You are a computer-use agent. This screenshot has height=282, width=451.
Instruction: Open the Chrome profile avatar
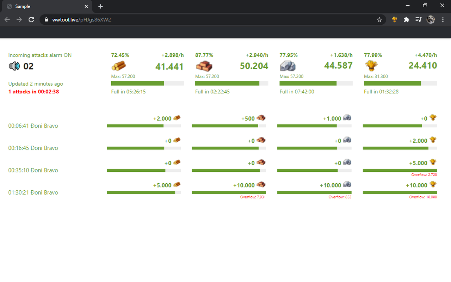(x=431, y=20)
